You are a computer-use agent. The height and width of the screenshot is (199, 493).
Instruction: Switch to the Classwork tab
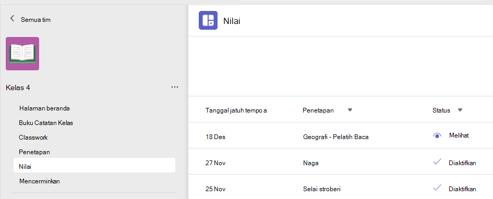tap(33, 137)
